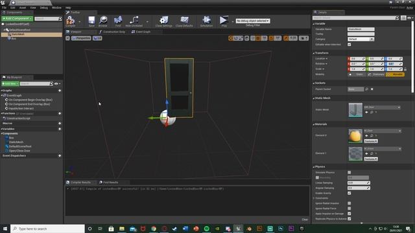415x233 pixels.
Task: Use selected asset arrow for Element 0 material
Action: pos(366,135)
